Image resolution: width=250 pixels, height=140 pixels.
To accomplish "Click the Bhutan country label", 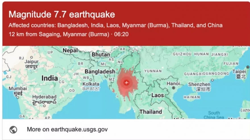I will point(101,54).
